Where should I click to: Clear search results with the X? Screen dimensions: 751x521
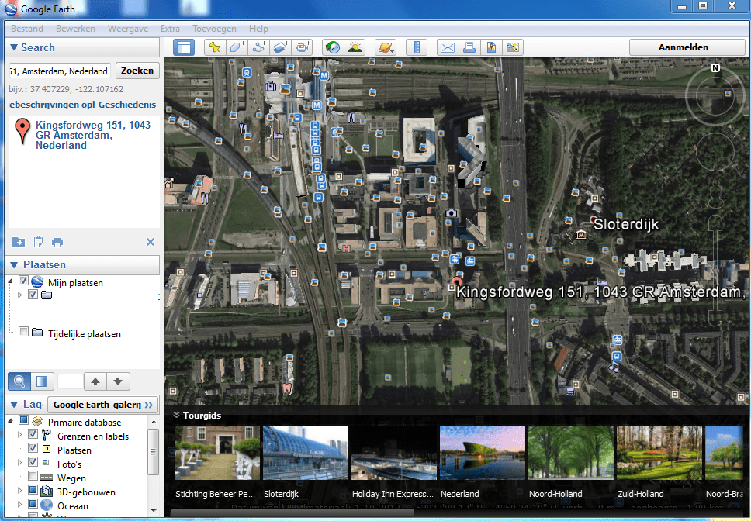pos(151,242)
